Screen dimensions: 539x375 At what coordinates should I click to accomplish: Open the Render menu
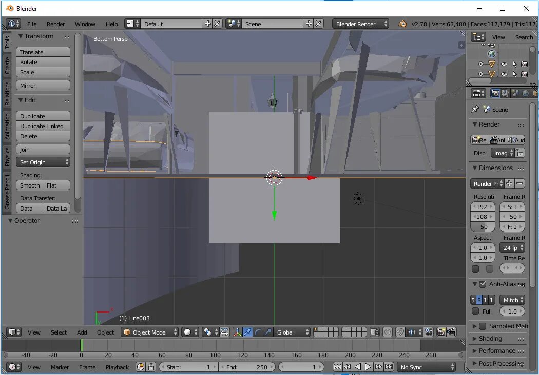tap(55, 24)
